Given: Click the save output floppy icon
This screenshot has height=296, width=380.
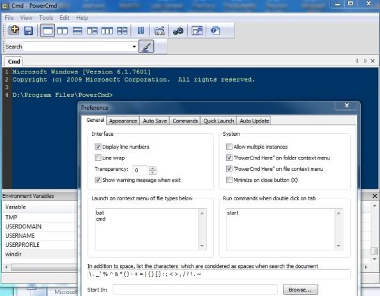Looking at the screenshot, I should [28, 31].
